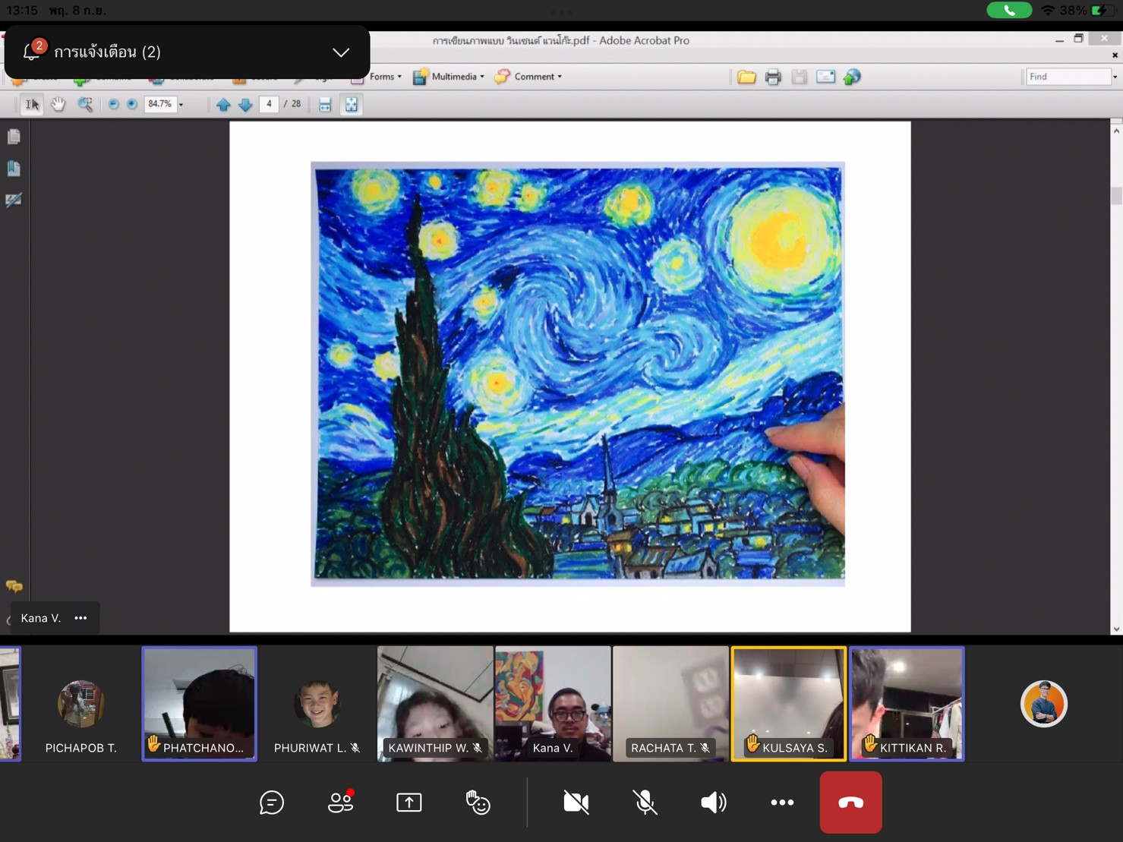Go to next page with down arrow

click(x=245, y=105)
